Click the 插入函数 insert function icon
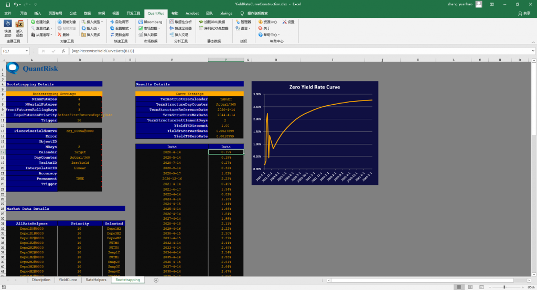The width and height of the screenshot is (537, 290). (x=19, y=28)
